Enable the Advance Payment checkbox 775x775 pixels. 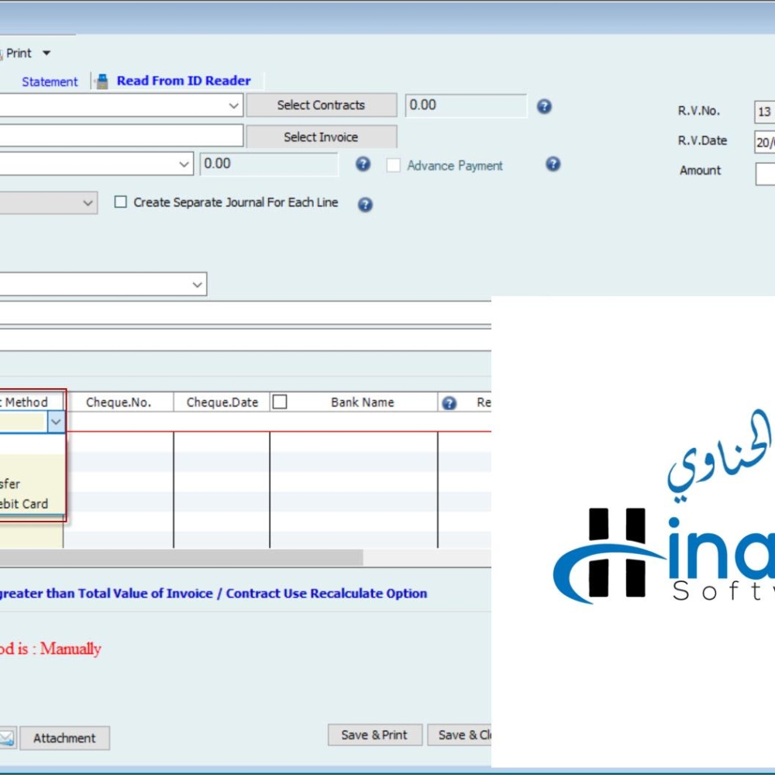[394, 165]
